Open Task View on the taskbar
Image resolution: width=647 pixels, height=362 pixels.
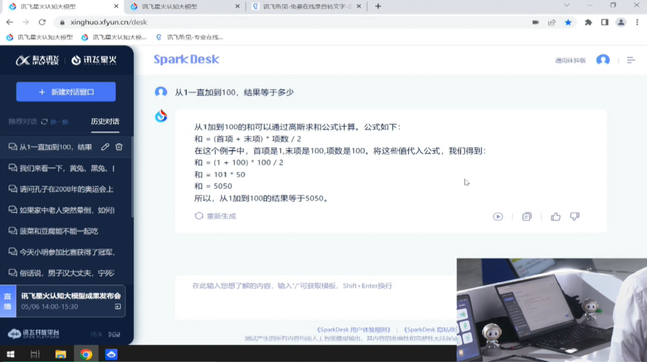[35, 354]
